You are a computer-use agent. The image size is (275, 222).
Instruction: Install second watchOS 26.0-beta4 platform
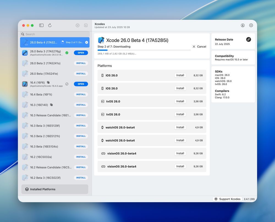[x=180, y=140]
